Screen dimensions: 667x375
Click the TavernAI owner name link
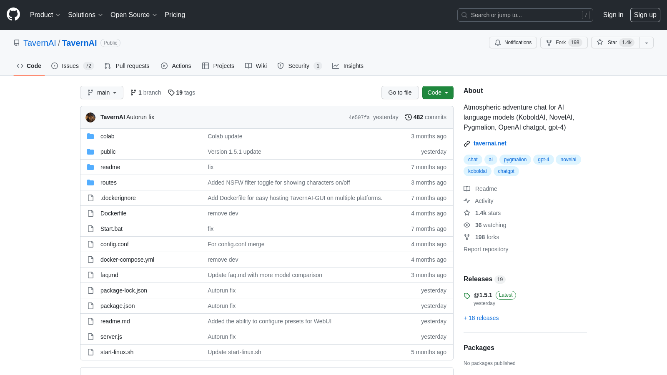coord(40,43)
